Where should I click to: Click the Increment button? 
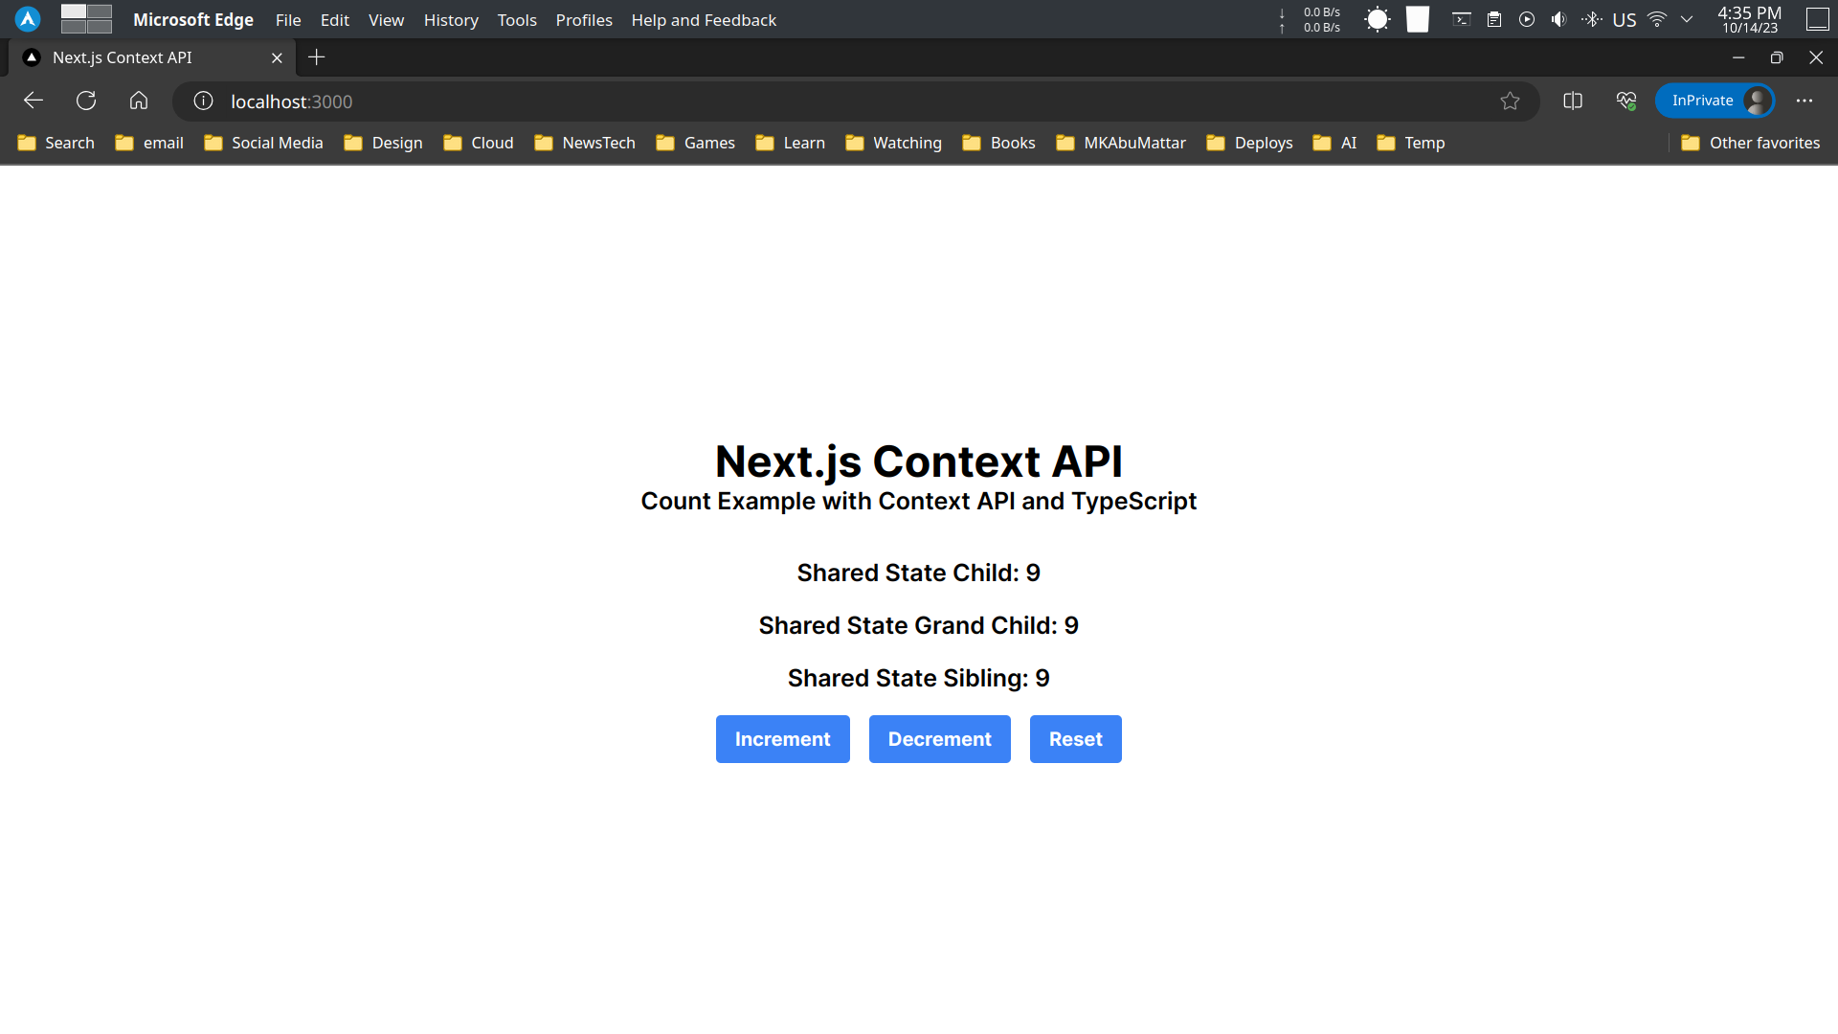pos(782,738)
